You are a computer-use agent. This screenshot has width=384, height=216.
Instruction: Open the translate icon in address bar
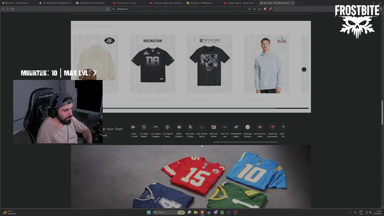[x=254, y=9]
